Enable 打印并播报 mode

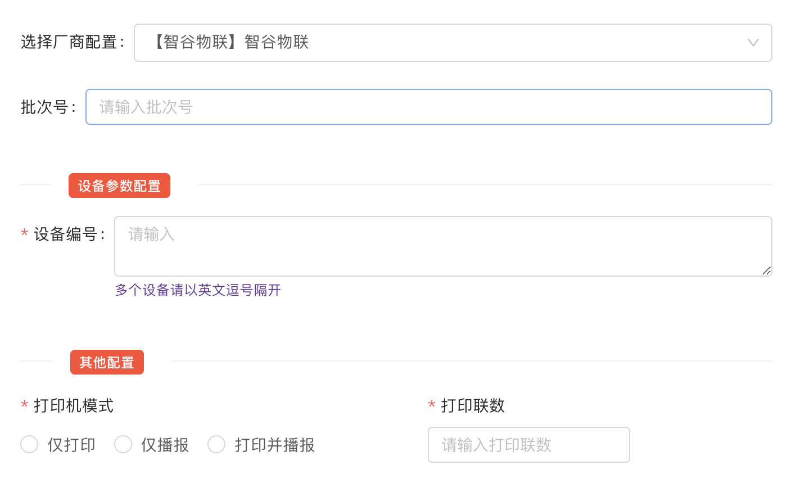(216, 444)
